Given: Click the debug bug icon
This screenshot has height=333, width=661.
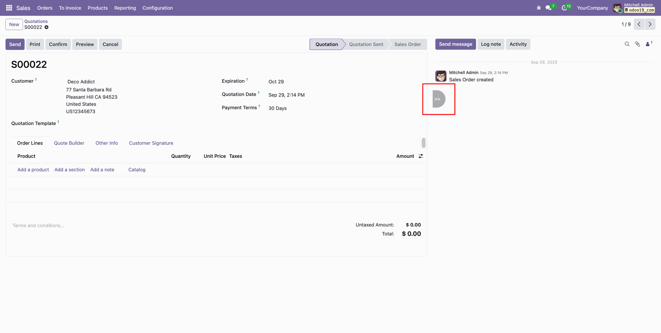Looking at the screenshot, I should [x=539, y=8].
